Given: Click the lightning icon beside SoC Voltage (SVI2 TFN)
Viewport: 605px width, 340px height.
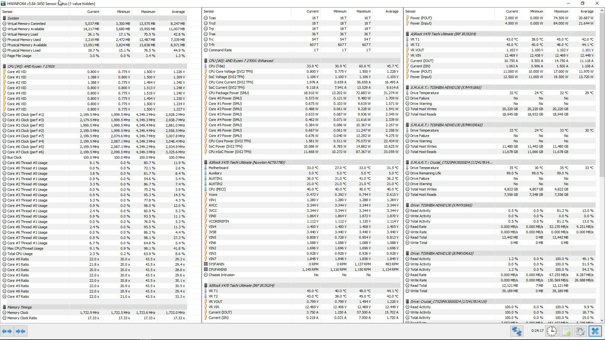Looking at the screenshot, I should [x=206, y=77].
